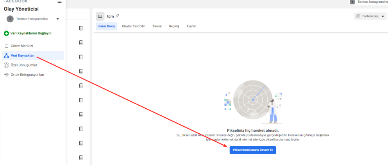
Task: Open the hamburger menu beside Facebook logo
Action: click(x=59, y=2)
